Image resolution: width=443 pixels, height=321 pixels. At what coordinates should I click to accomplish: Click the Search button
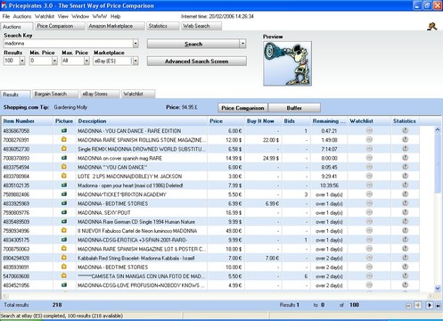[193, 44]
